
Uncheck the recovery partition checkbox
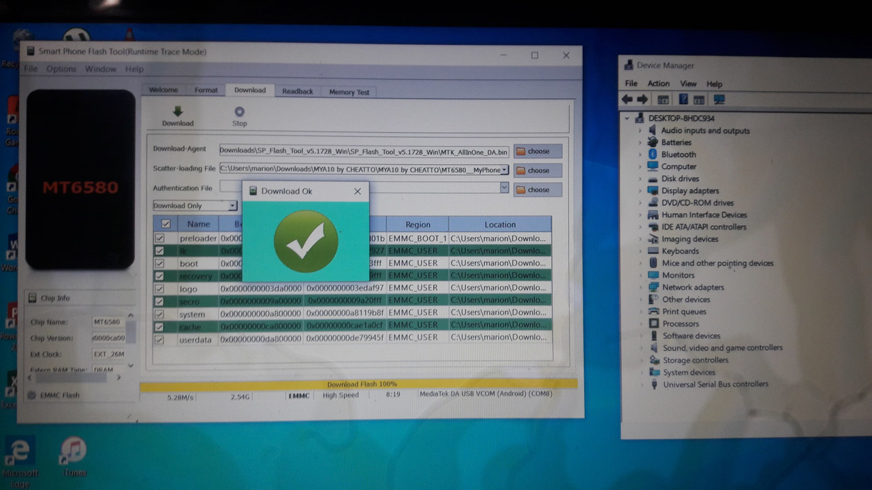(159, 276)
